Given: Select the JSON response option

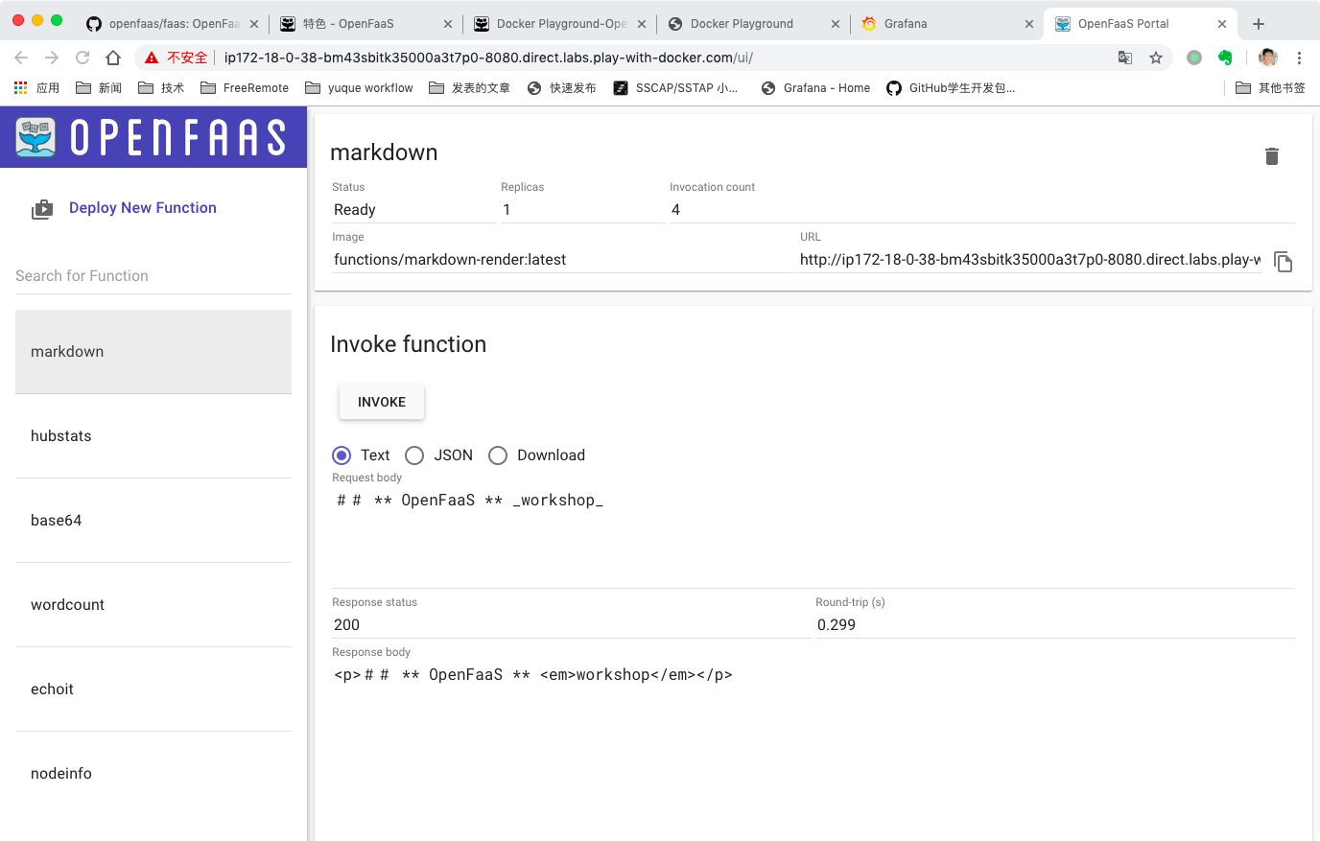Looking at the screenshot, I should [x=414, y=456].
